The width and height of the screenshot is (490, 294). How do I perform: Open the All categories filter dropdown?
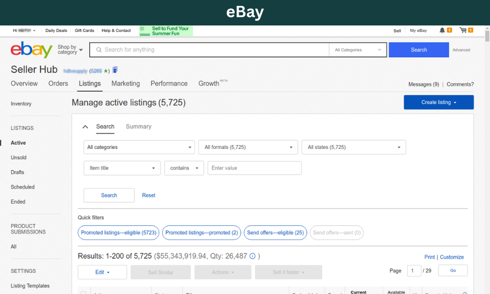[x=139, y=147]
